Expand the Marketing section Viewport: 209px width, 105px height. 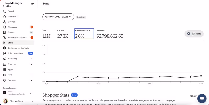tap(32, 59)
